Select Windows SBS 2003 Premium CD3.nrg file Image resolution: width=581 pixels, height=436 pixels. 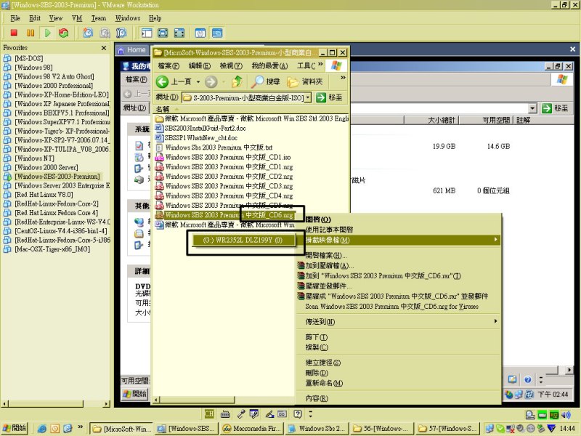pyautogui.click(x=229, y=186)
